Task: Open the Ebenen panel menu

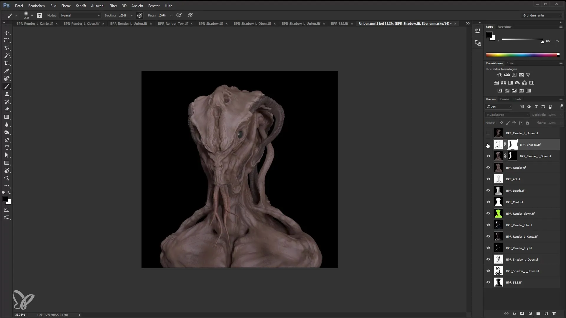Action: 561,99
